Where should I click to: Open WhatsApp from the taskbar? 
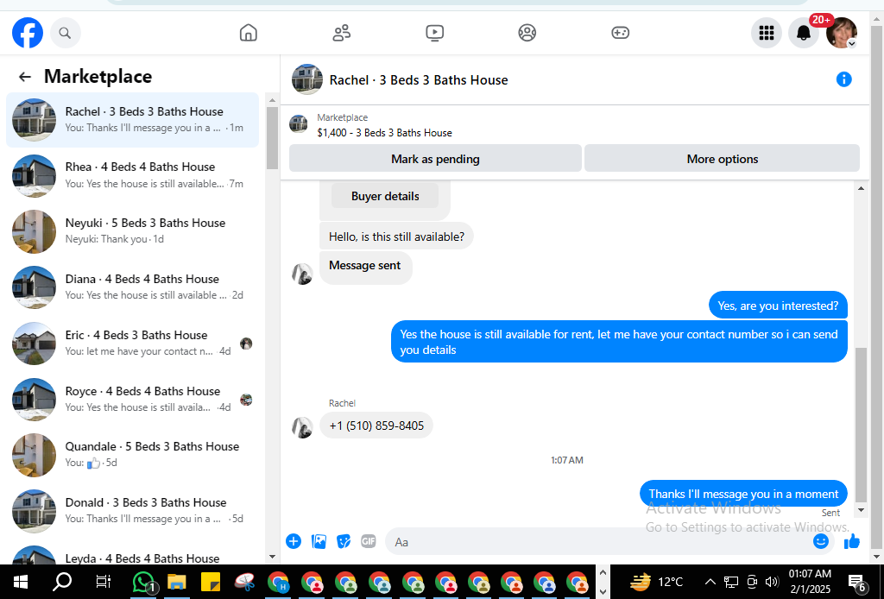[144, 582]
